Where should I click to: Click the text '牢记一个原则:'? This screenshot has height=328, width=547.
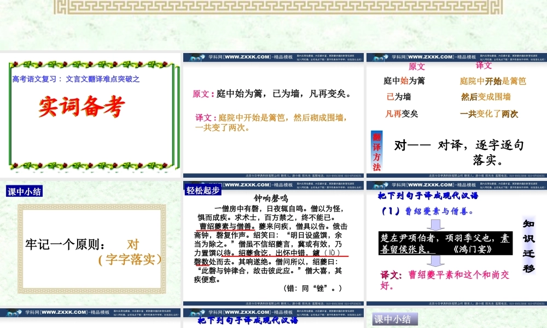[65, 244]
